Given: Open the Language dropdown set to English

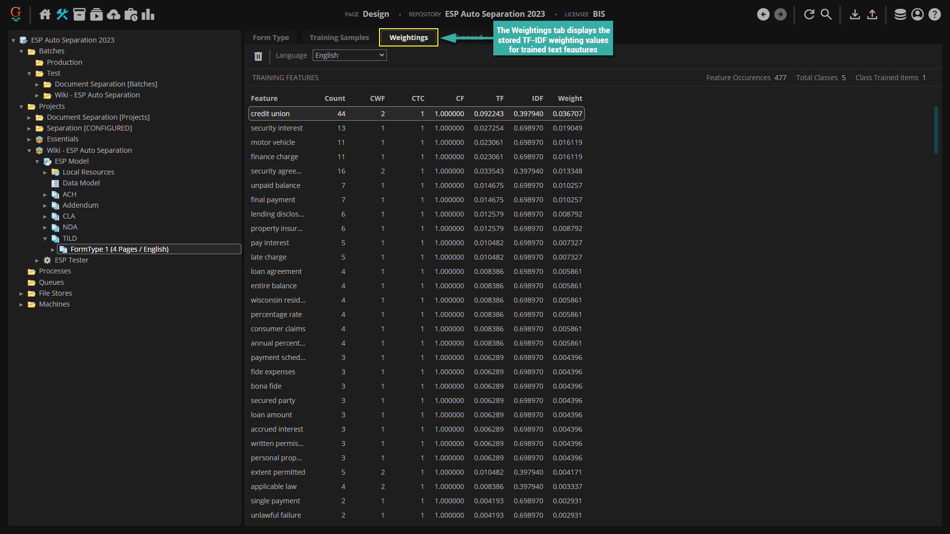Looking at the screenshot, I should [349, 55].
